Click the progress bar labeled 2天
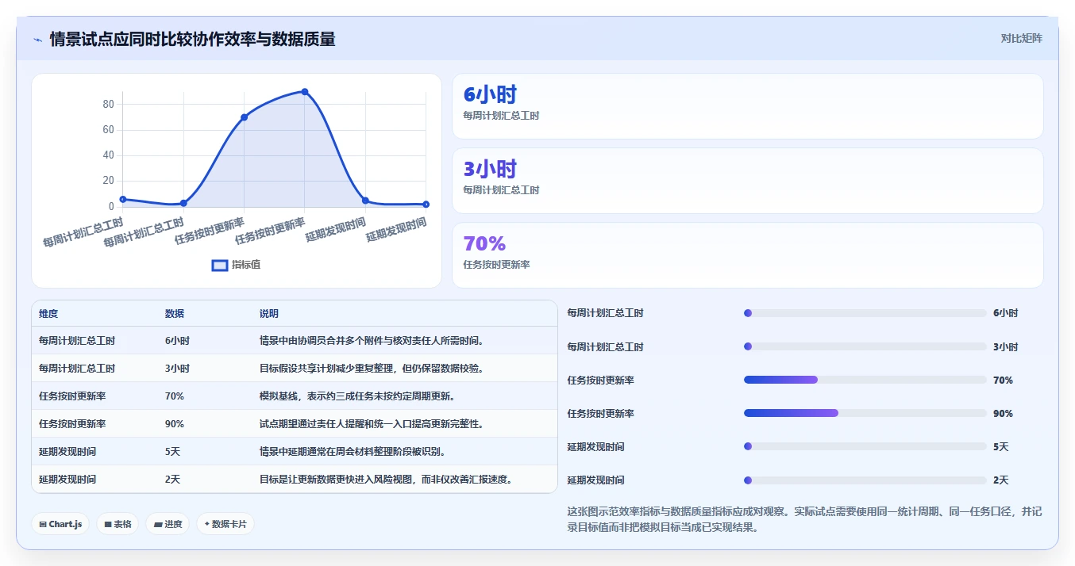This screenshot has width=1075, height=566. [x=865, y=480]
